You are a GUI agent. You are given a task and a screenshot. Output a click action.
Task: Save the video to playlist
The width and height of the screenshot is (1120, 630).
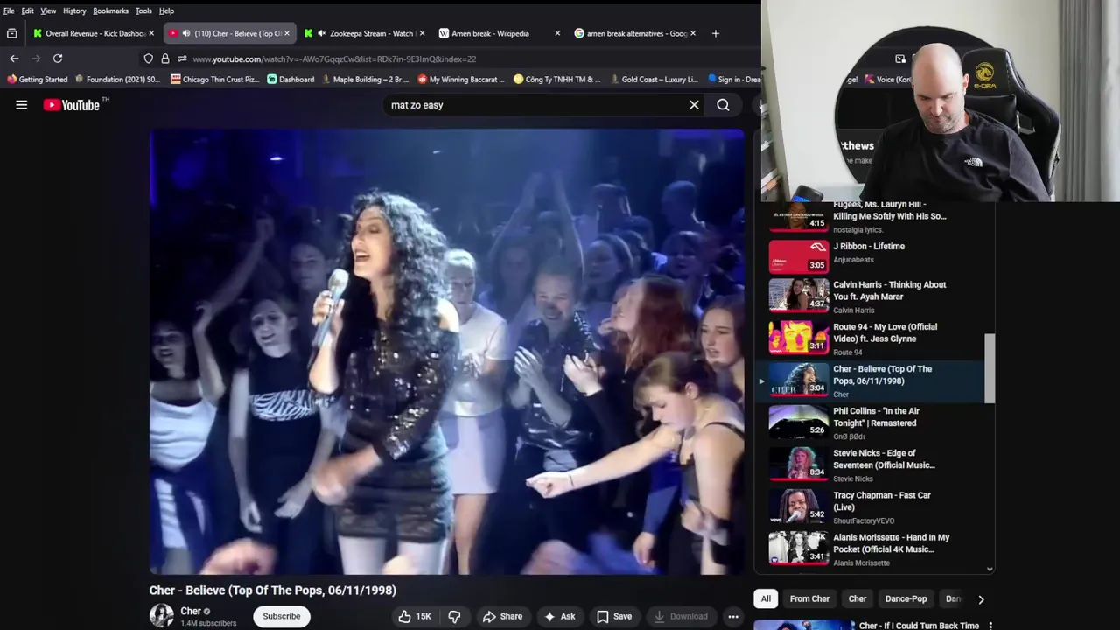pos(614,616)
